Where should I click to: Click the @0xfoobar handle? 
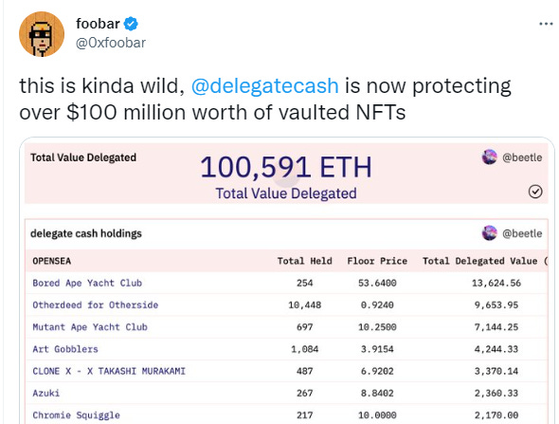click(111, 43)
